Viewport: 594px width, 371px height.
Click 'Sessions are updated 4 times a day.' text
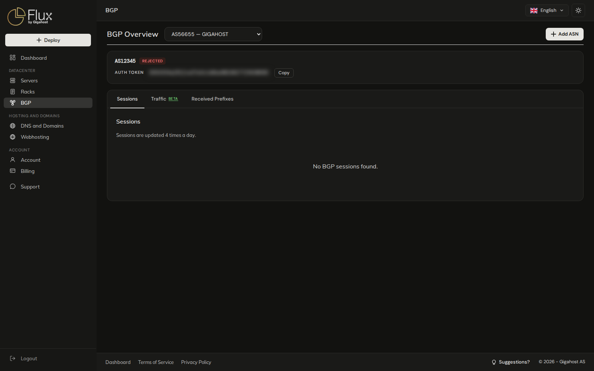coord(156,135)
